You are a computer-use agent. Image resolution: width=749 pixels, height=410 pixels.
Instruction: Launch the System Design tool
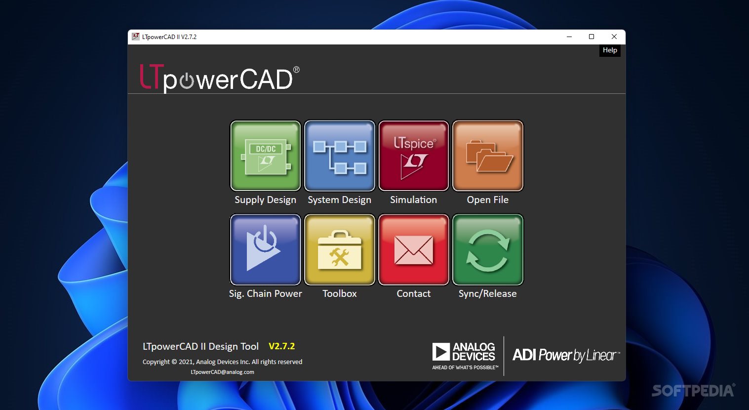[340, 156]
